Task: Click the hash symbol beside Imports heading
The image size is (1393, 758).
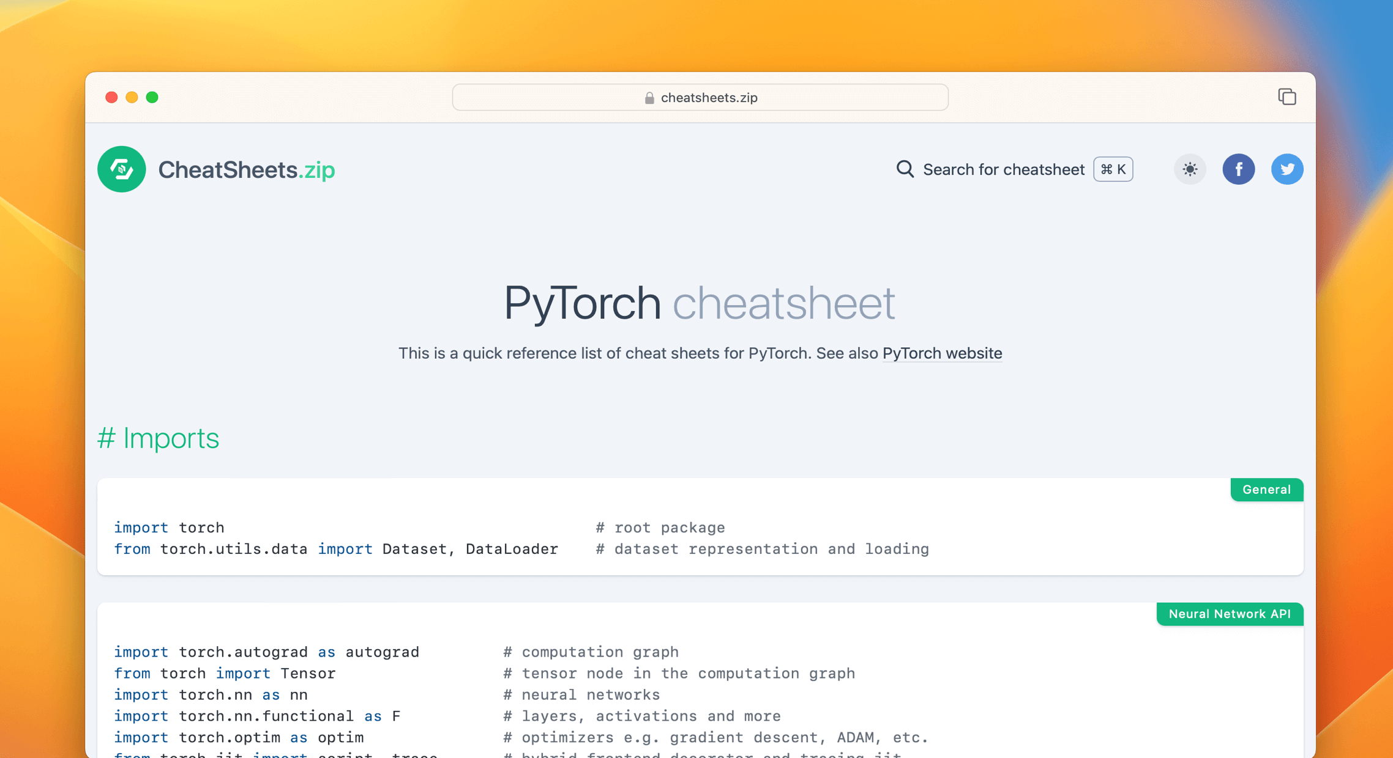Action: tap(108, 438)
